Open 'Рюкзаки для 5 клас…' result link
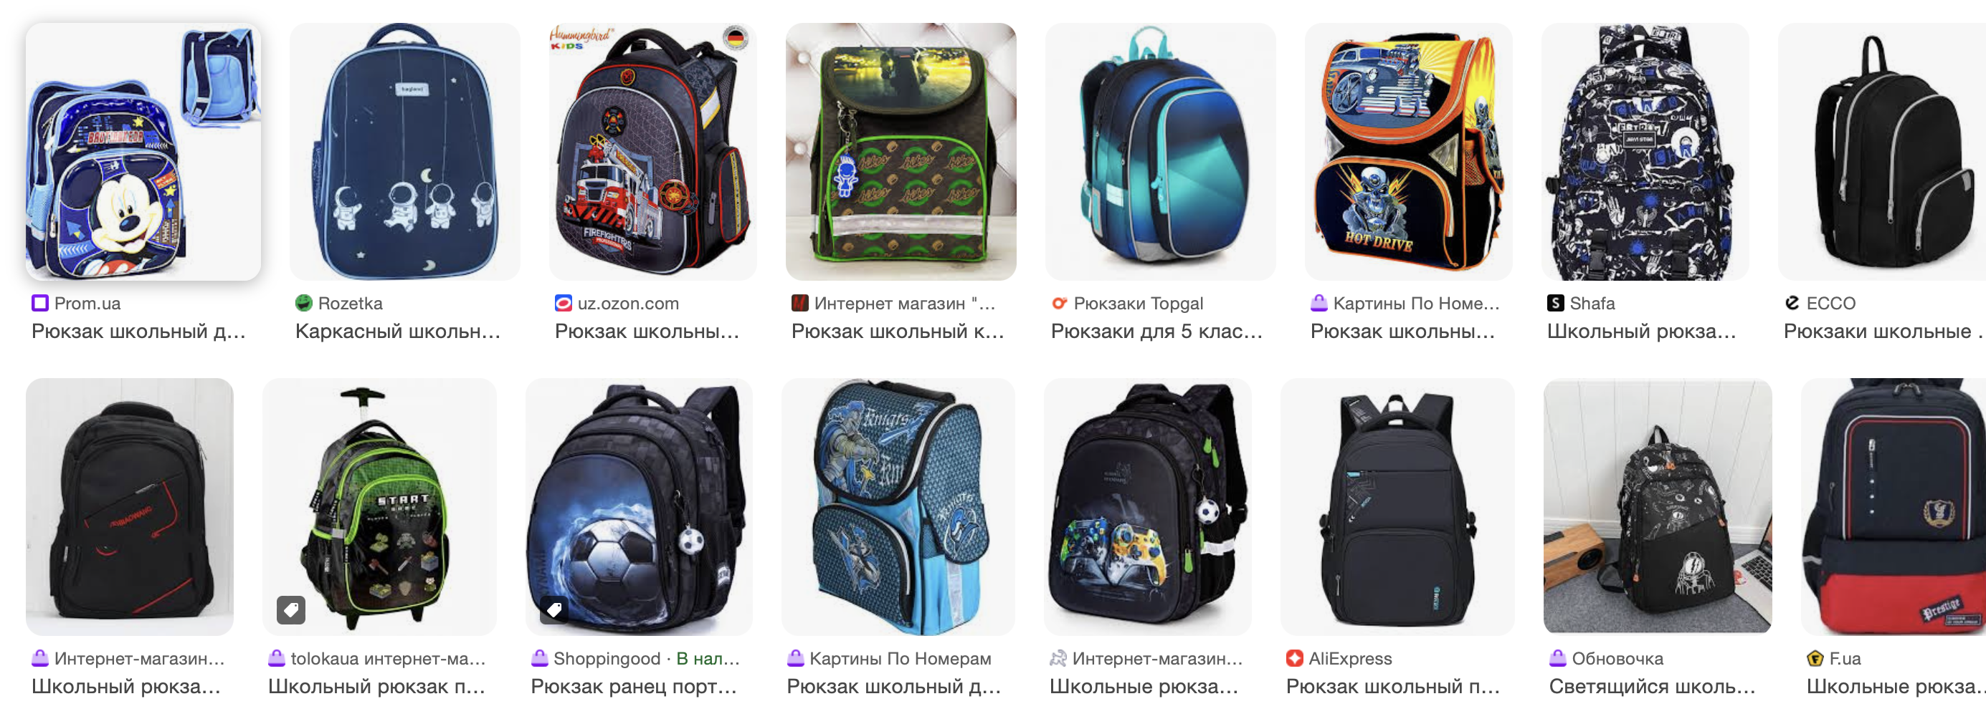This screenshot has width=1986, height=719. tap(1156, 331)
